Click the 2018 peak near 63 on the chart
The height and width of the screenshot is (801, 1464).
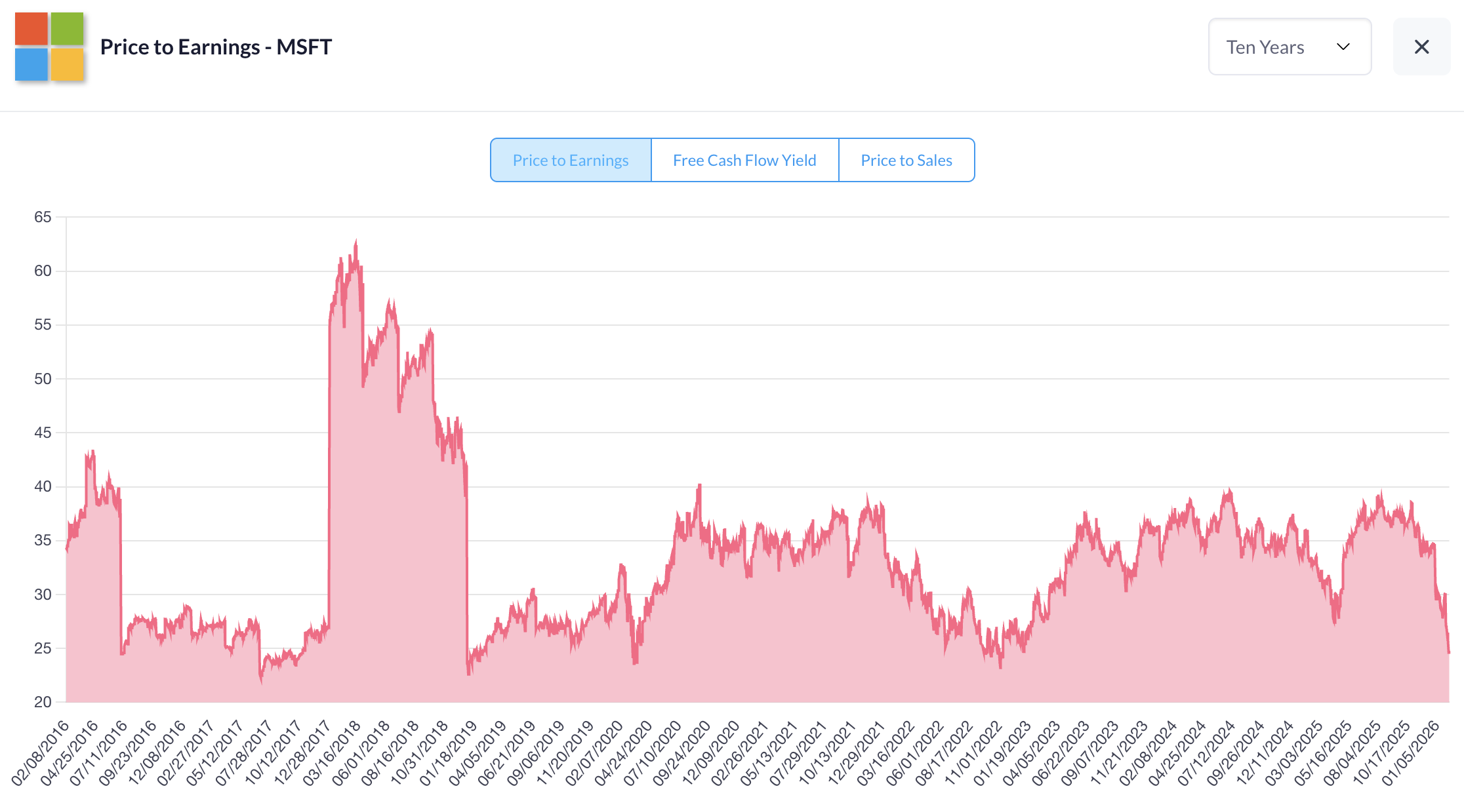pos(356,241)
